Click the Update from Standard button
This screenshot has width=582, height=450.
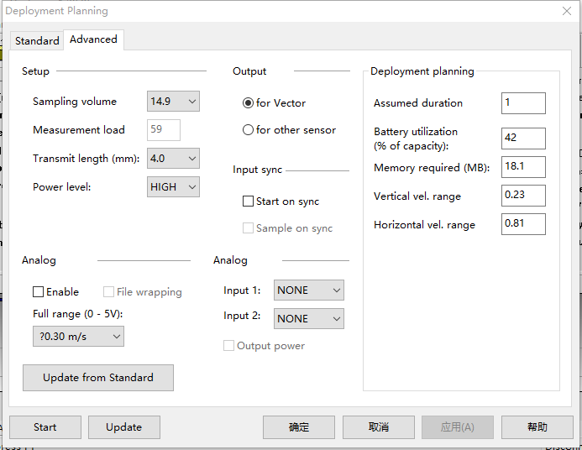point(98,378)
